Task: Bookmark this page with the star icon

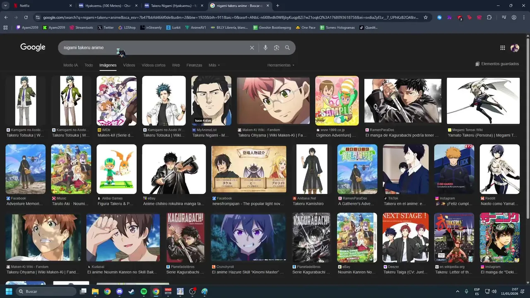Action: 426,17
